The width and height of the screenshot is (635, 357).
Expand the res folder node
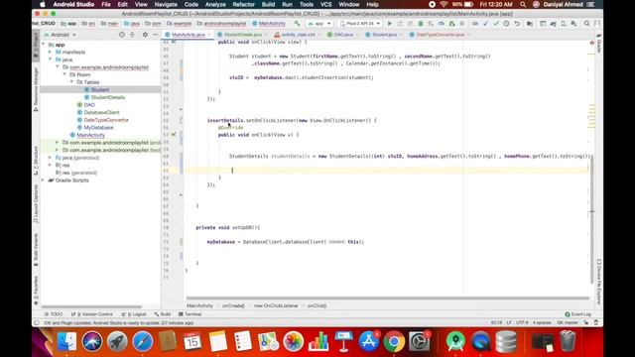(x=51, y=166)
